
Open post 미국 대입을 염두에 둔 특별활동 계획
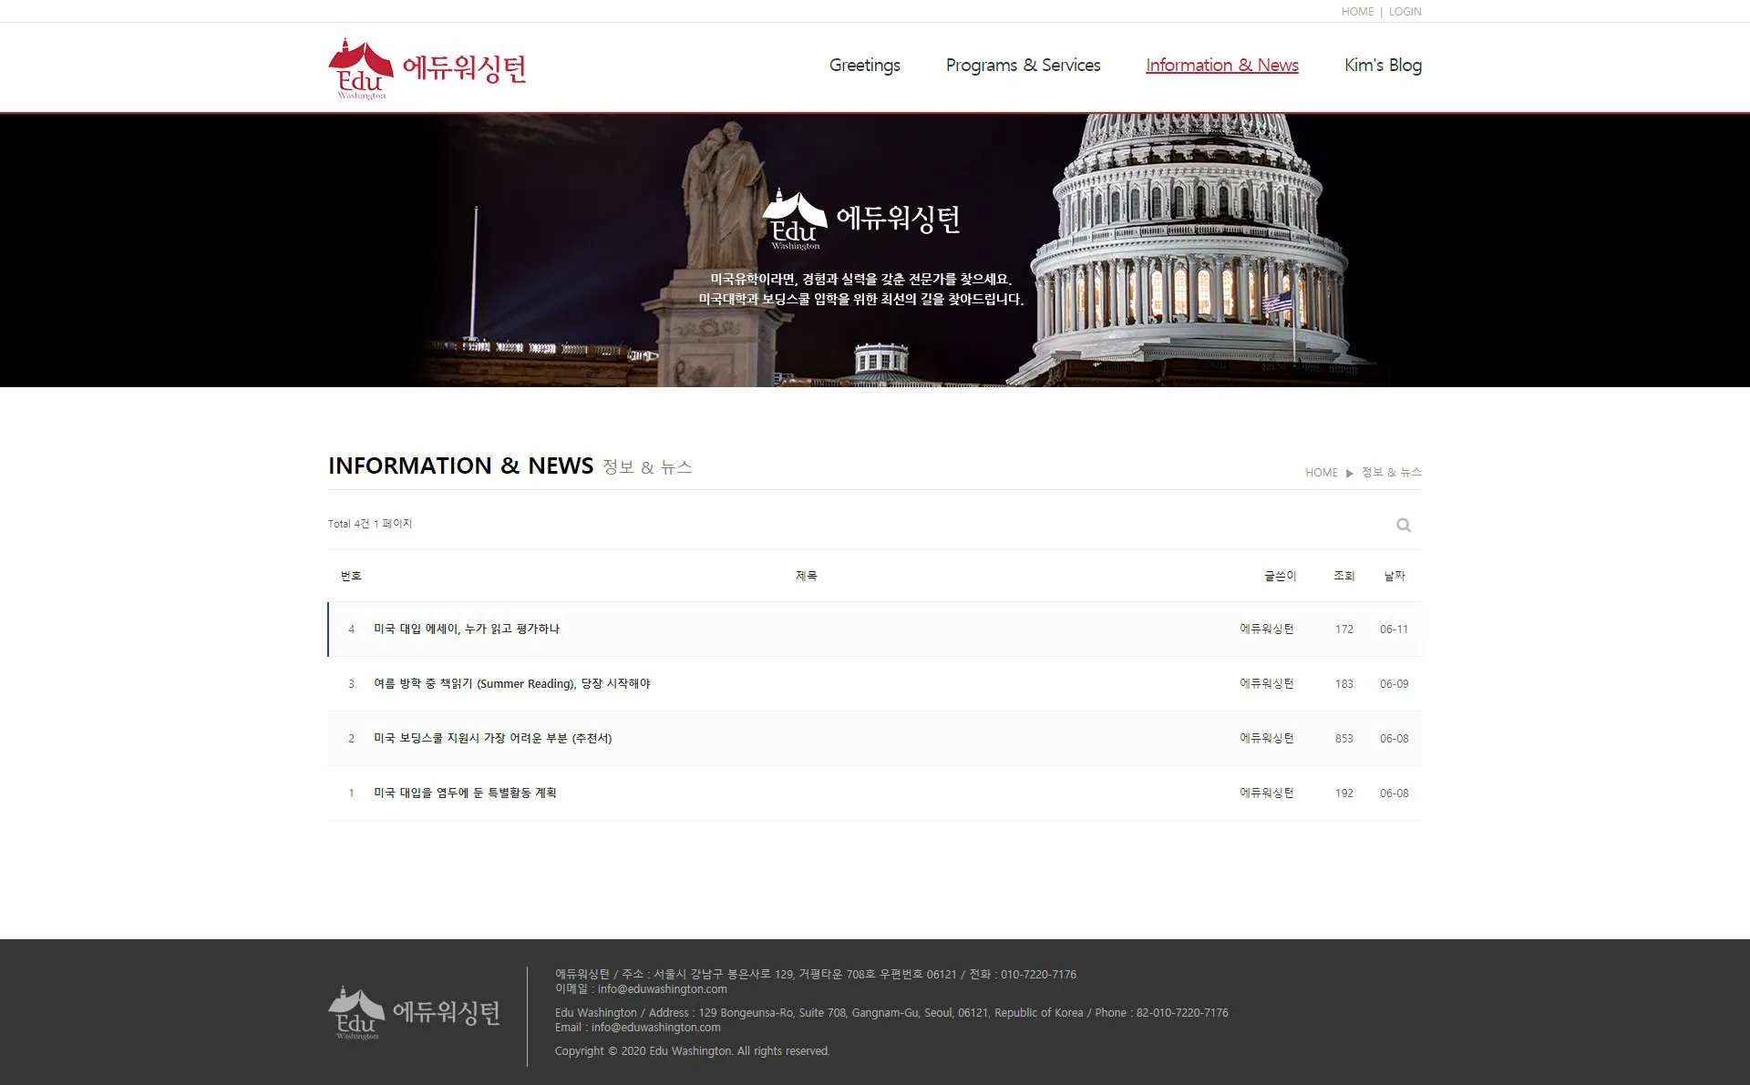(465, 793)
